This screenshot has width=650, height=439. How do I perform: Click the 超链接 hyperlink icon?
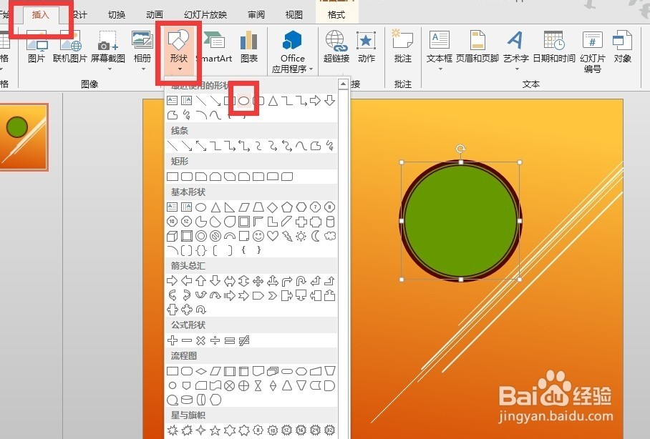coord(336,47)
